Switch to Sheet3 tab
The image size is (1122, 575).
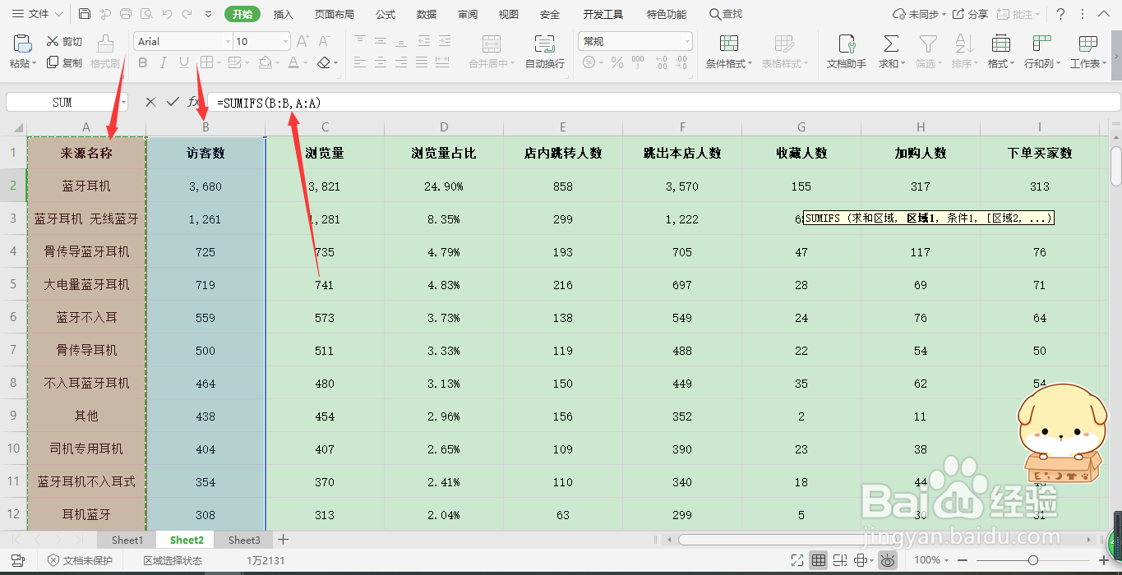click(x=244, y=540)
